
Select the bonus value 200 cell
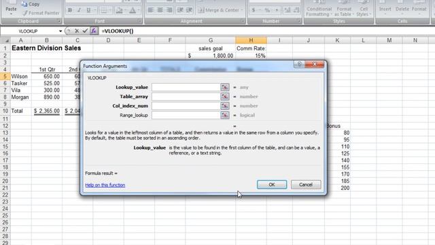coord(338,188)
